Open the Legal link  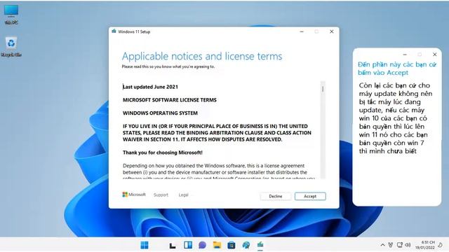pos(184,195)
